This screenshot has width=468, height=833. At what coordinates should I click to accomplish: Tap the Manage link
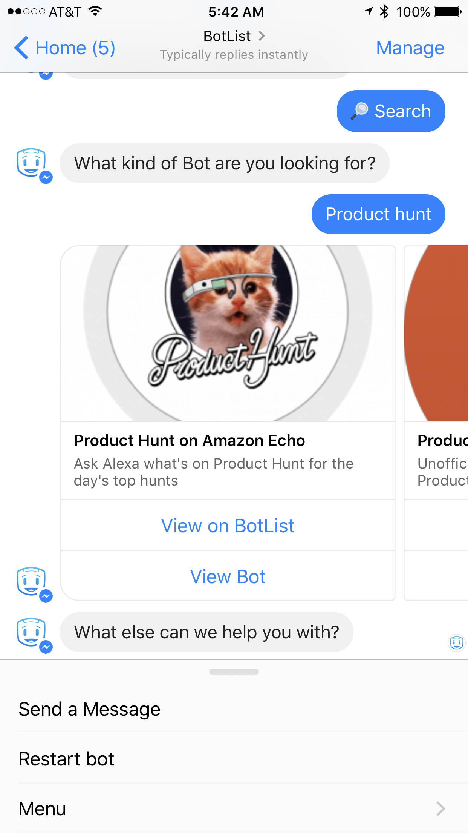[410, 48]
